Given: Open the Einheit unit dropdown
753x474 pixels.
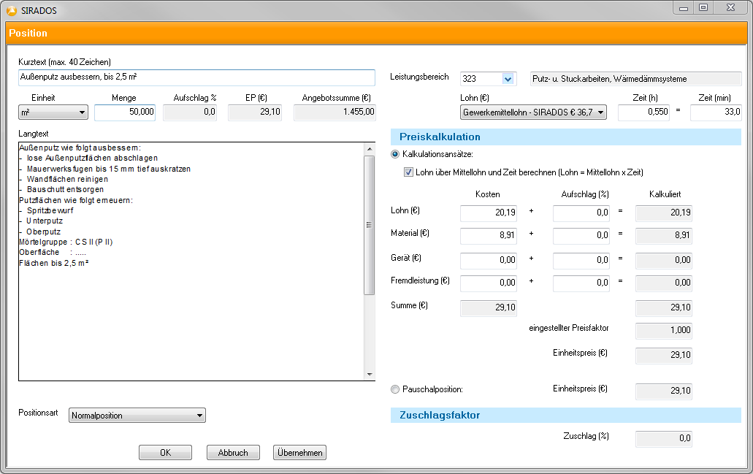Looking at the screenshot, I should tap(53, 112).
